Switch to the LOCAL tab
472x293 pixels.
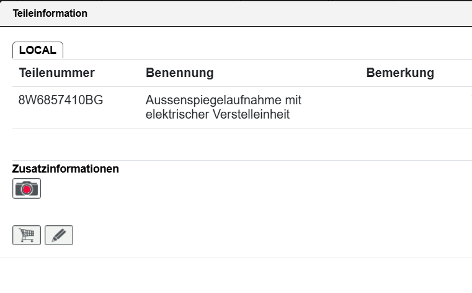point(37,50)
